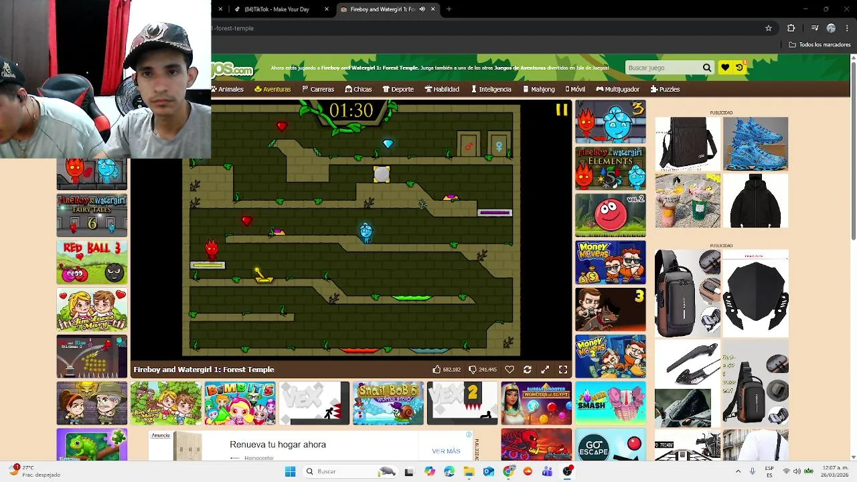This screenshot has width=857, height=482.
Task: Open the Deporte category
Action: 398,89
